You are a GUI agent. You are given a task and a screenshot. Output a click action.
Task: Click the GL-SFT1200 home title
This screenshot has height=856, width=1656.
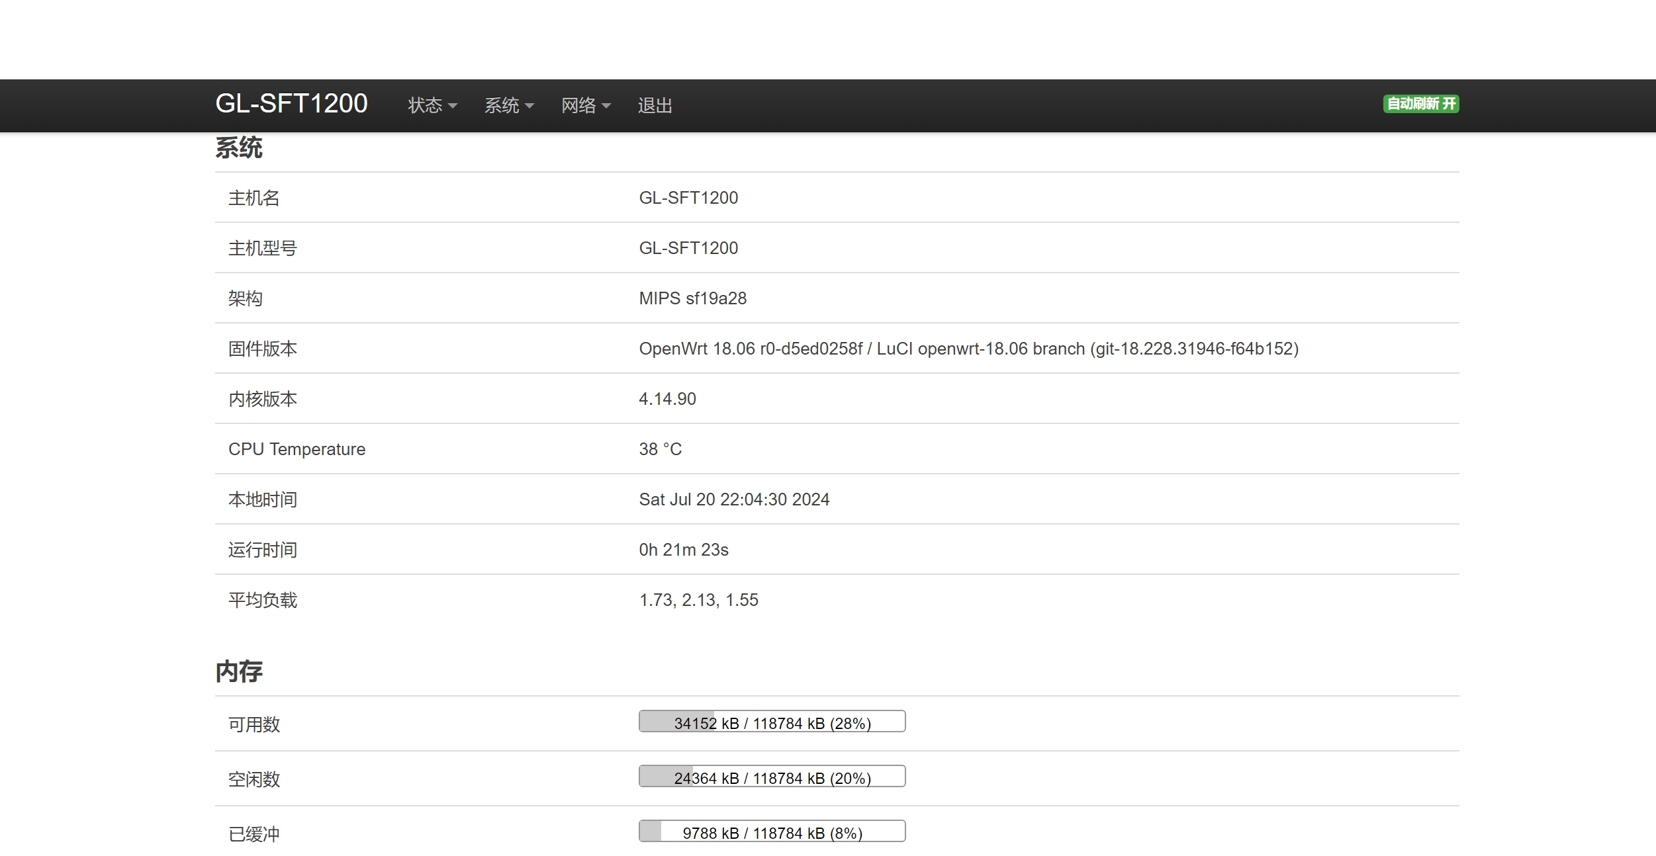click(292, 103)
